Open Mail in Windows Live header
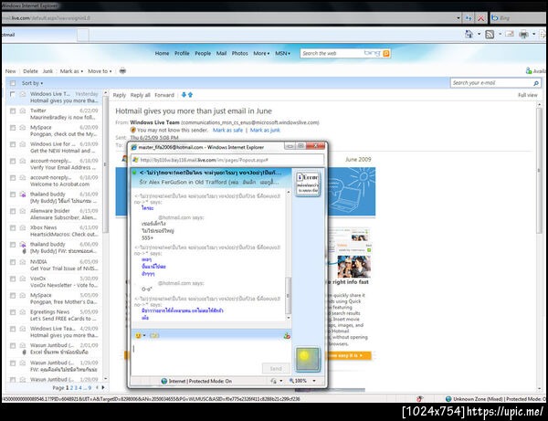 (221, 54)
